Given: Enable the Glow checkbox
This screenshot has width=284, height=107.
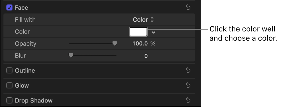Looking at the screenshot, I should tap(10, 85).
